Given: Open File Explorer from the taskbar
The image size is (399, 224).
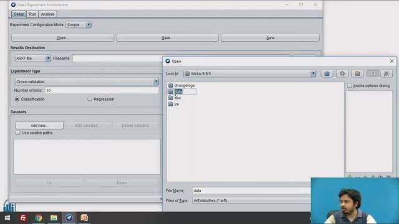Looking at the screenshot, I should tap(54, 218).
